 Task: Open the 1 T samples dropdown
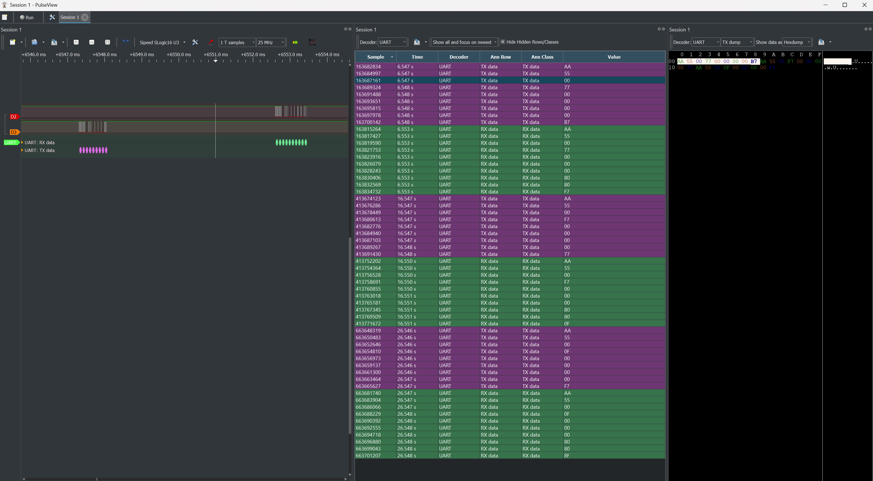pos(237,42)
